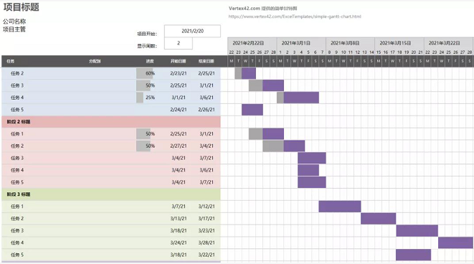Select the 阶段 2 标题 section row
Screen dimensions: 474x264
pyautogui.click(x=111, y=121)
